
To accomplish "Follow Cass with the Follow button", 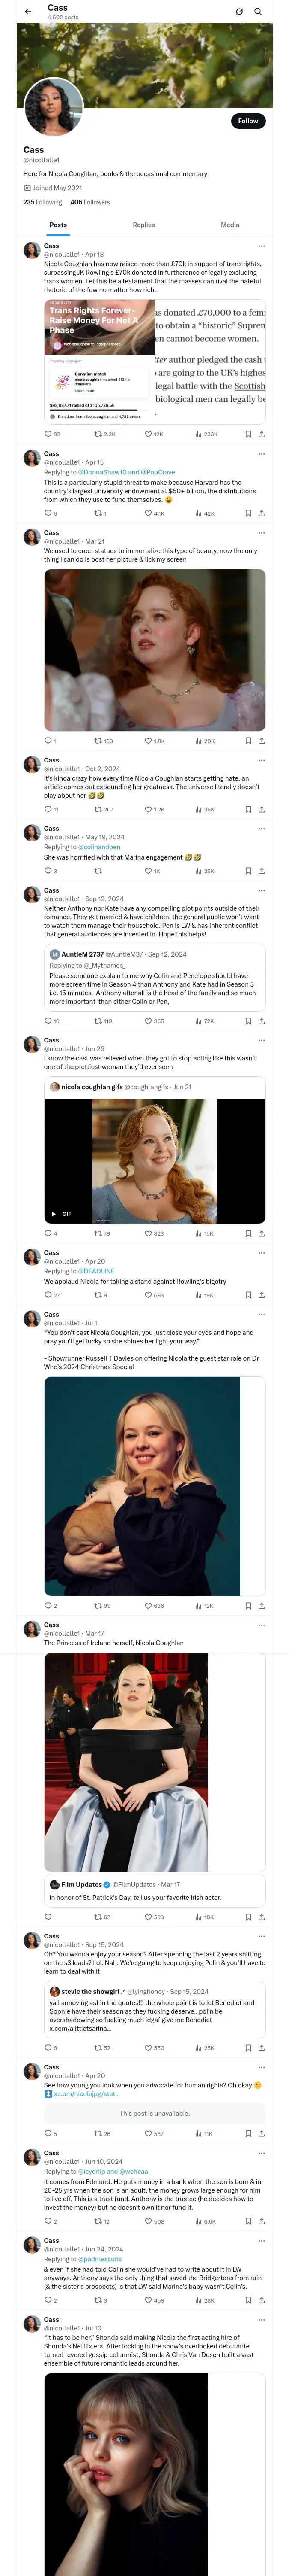I will (x=247, y=121).
